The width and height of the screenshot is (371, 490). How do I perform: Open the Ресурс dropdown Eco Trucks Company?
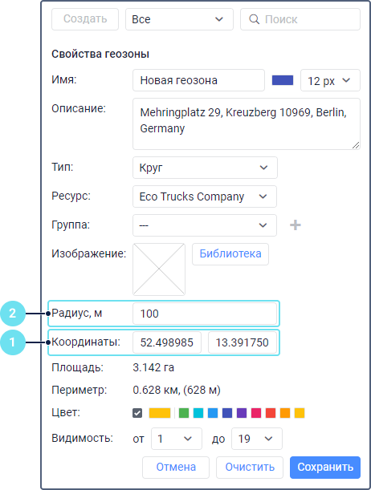(x=205, y=196)
